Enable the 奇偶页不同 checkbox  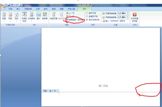pyautogui.click(x=87, y=16)
